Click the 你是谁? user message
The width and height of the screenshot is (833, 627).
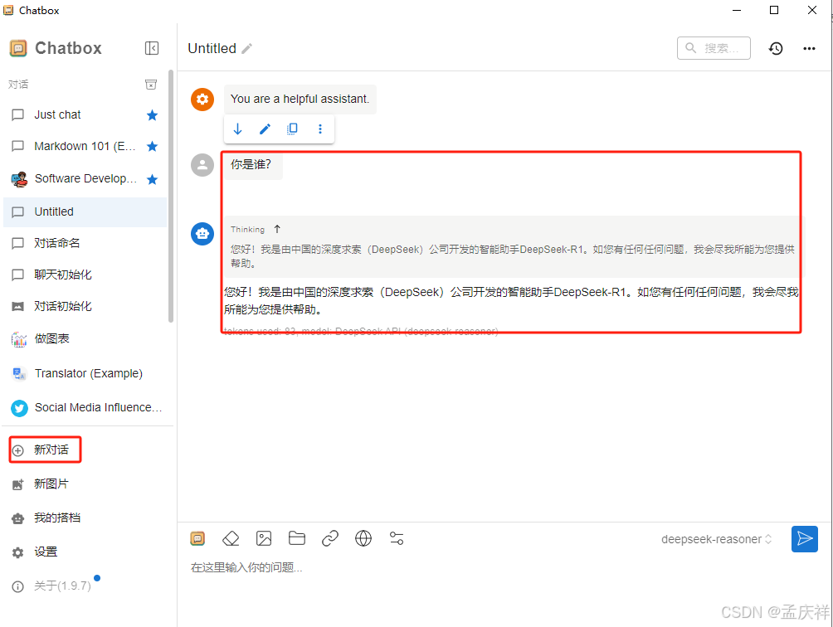click(x=252, y=165)
